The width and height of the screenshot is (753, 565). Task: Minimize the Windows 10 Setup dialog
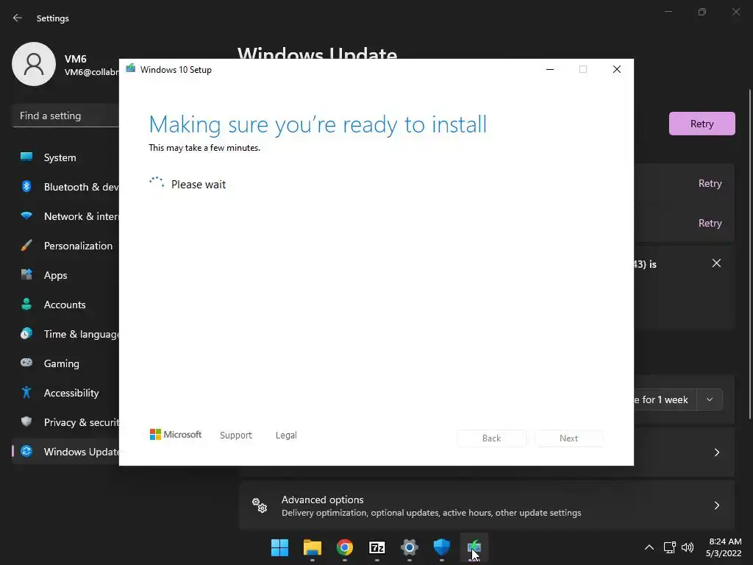coord(550,69)
